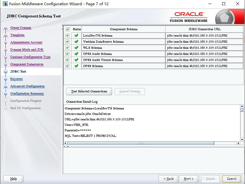Jump to the Keystore step
Viewport: 245px width, 184px height.
16,79
